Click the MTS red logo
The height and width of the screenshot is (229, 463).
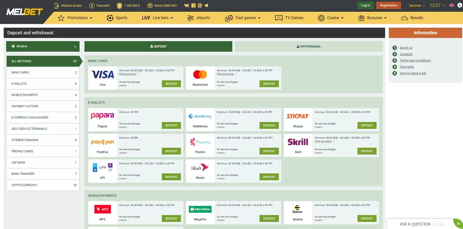click(x=103, y=209)
